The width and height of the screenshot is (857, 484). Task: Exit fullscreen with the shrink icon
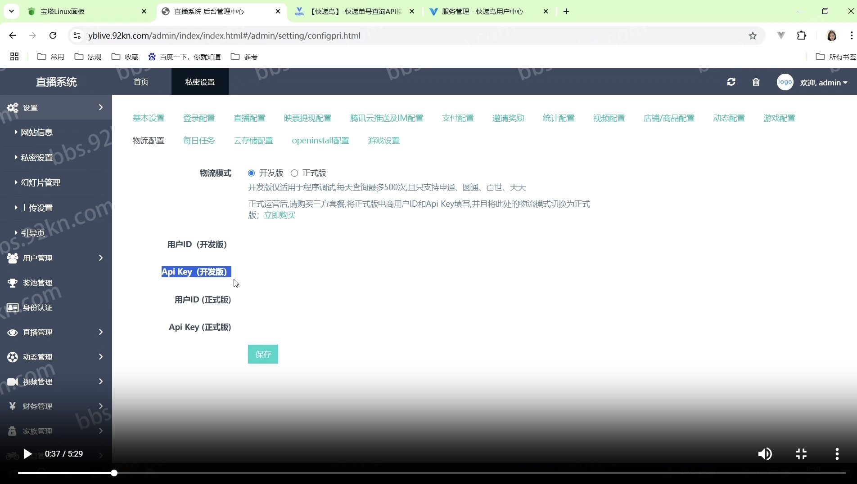click(x=801, y=454)
